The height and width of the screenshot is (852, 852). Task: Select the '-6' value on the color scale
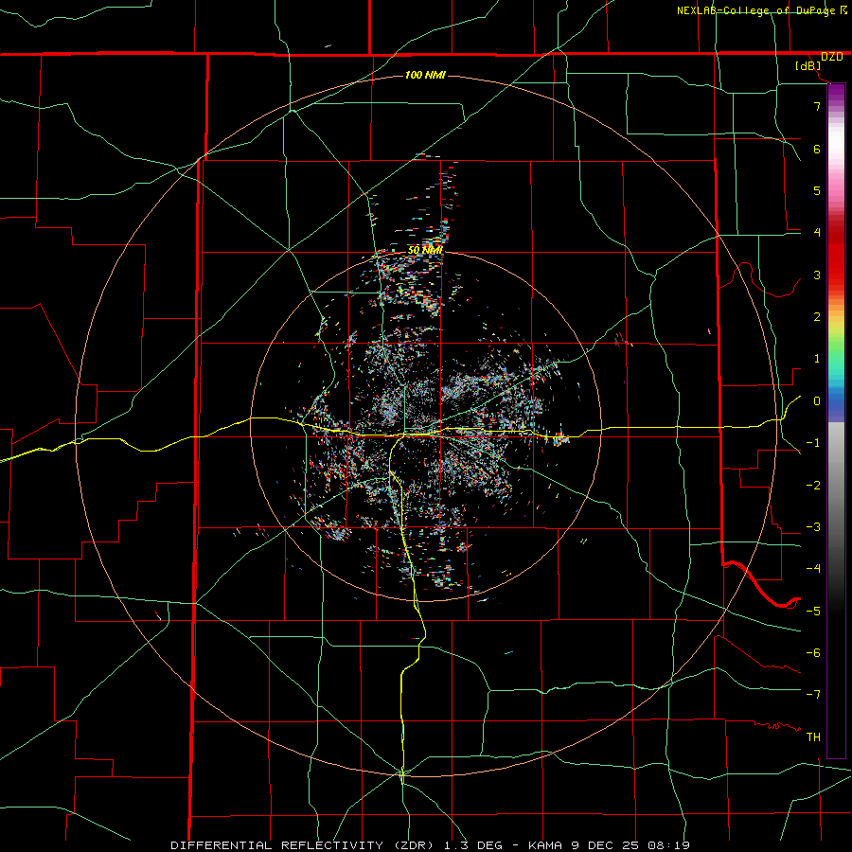(x=813, y=653)
